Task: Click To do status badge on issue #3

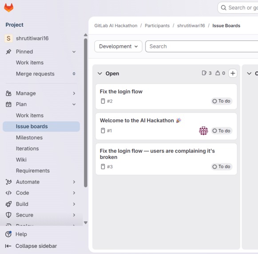Action: tap(222, 167)
